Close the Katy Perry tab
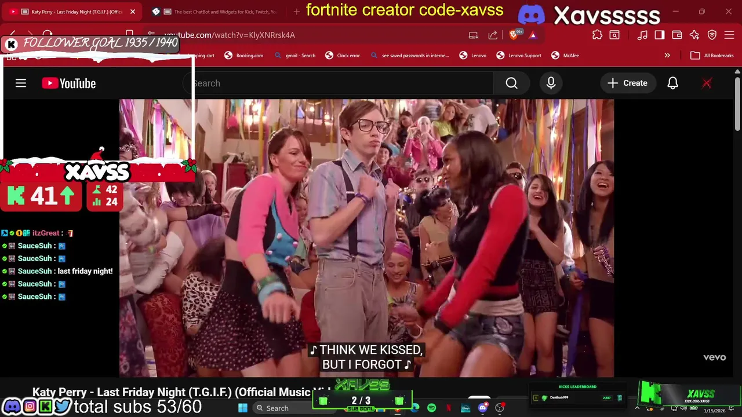 click(132, 12)
